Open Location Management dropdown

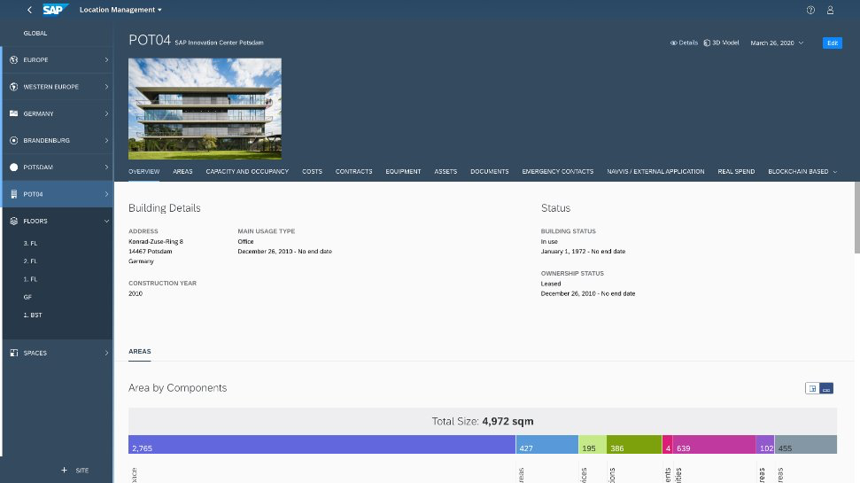click(120, 10)
